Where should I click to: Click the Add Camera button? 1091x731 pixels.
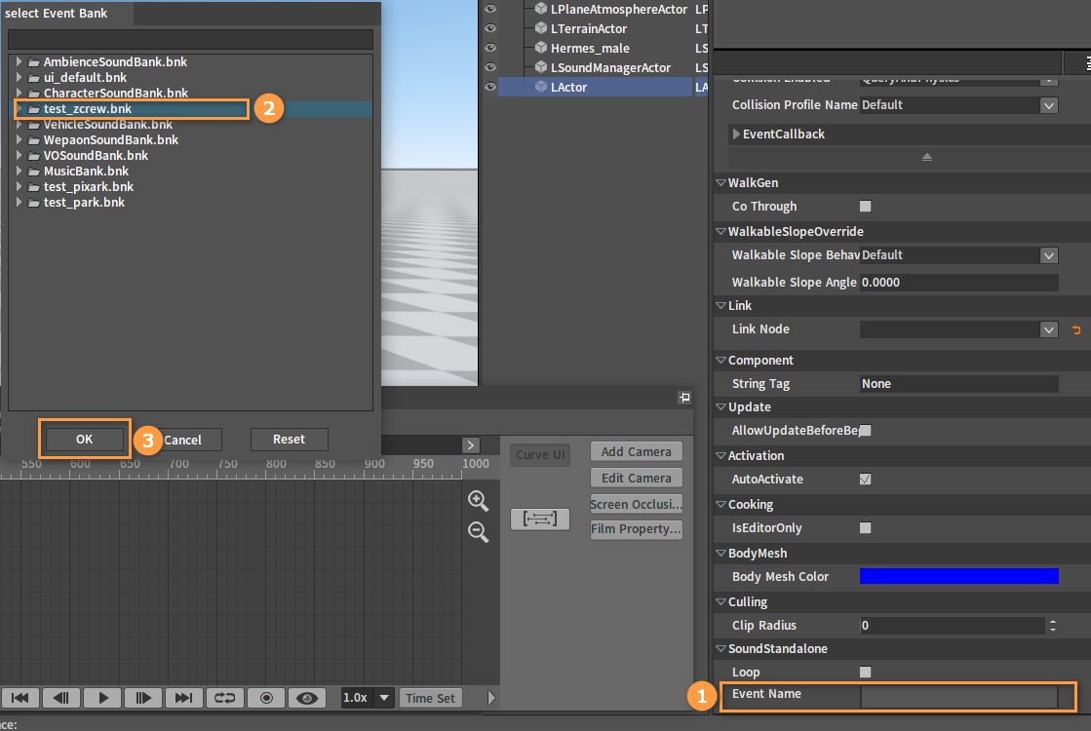click(x=636, y=451)
